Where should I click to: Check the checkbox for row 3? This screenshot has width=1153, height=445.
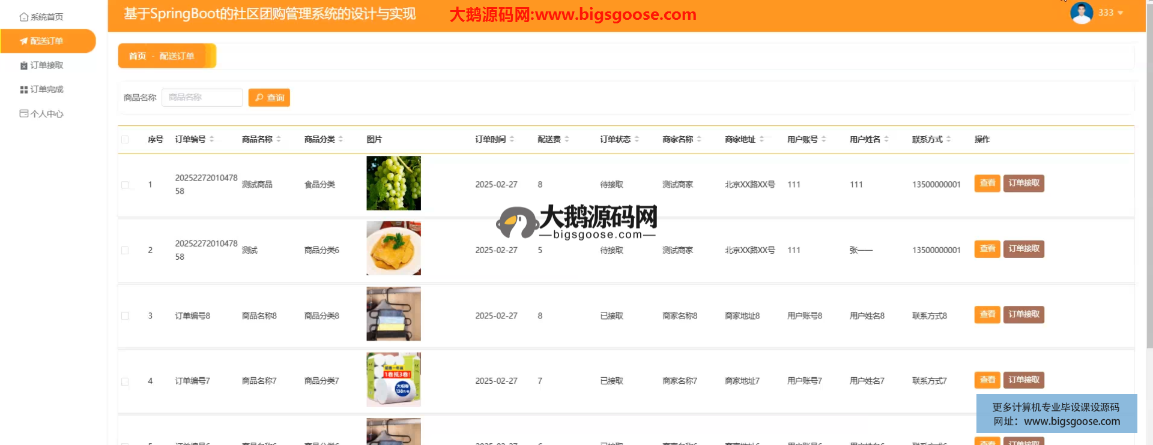point(125,315)
